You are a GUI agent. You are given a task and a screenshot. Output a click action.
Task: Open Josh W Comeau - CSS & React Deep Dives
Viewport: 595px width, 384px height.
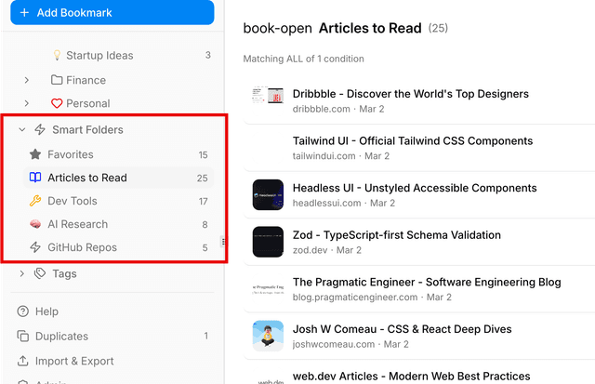click(403, 329)
